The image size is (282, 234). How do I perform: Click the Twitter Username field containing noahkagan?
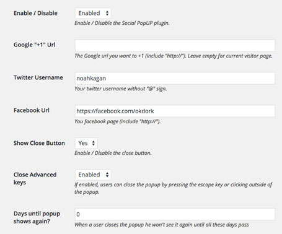point(175,78)
